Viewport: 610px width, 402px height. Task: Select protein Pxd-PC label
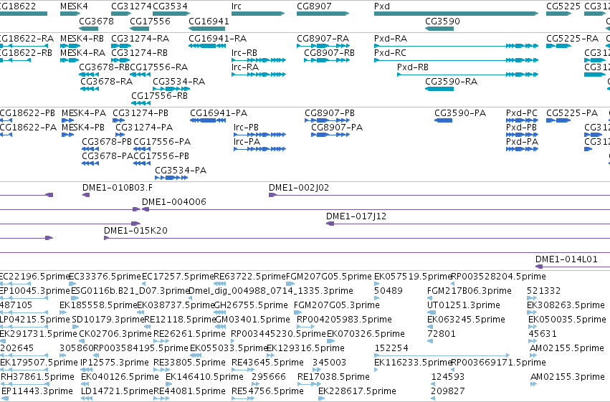click(x=522, y=113)
